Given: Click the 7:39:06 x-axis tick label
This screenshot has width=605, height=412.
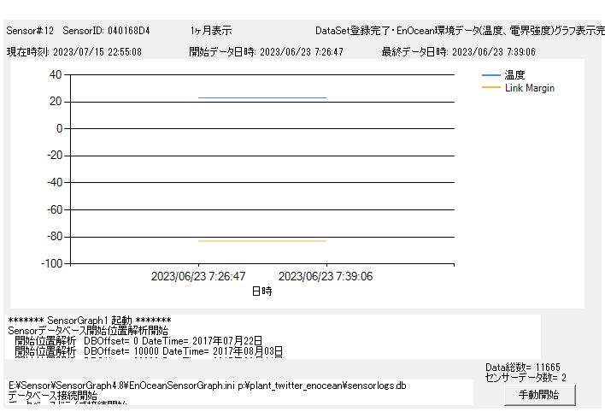Looking at the screenshot, I should 326,277.
